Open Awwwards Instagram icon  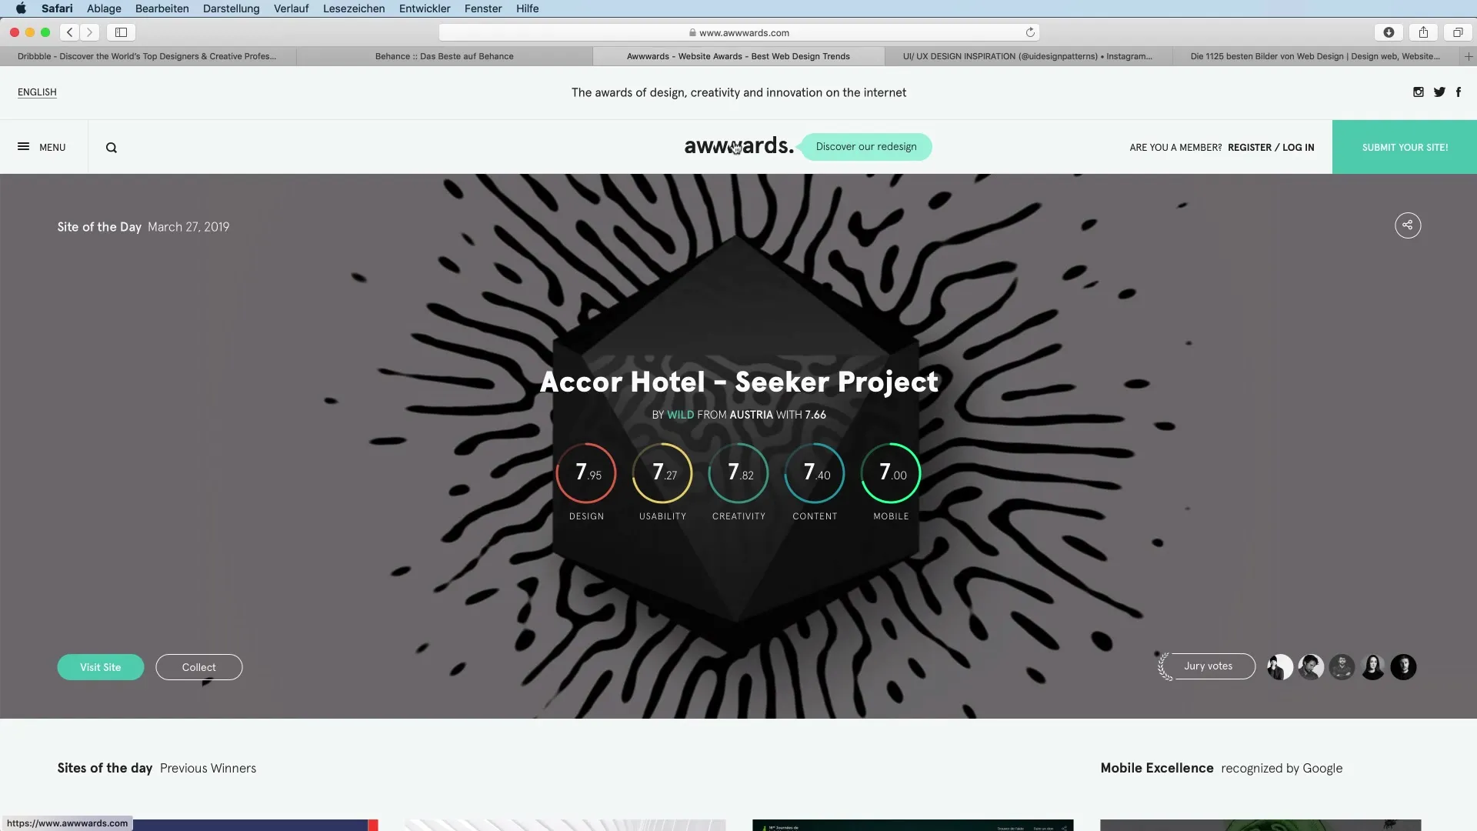tap(1419, 92)
